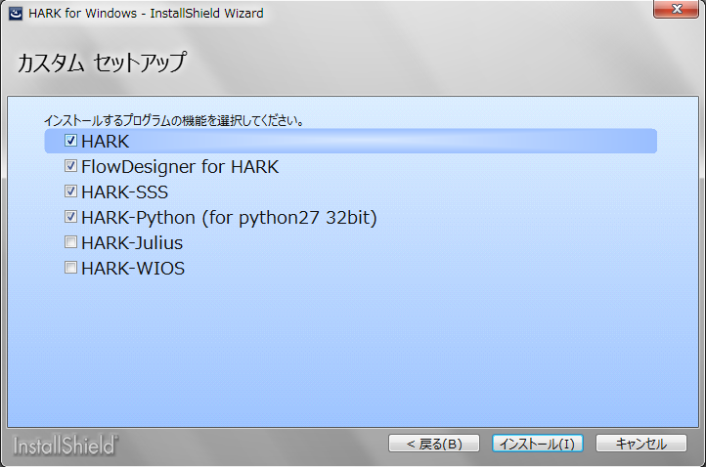Start installation with インストール(I) button
Screen dimensions: 706x467
tap(538, 444)
